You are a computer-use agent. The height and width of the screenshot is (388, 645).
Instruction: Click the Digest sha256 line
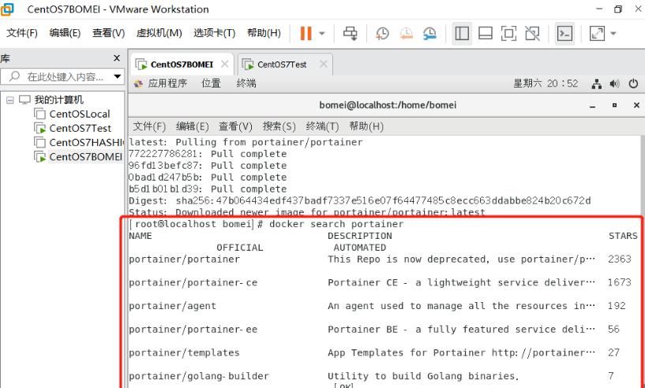pyautogui.click(x=360, y=200)
